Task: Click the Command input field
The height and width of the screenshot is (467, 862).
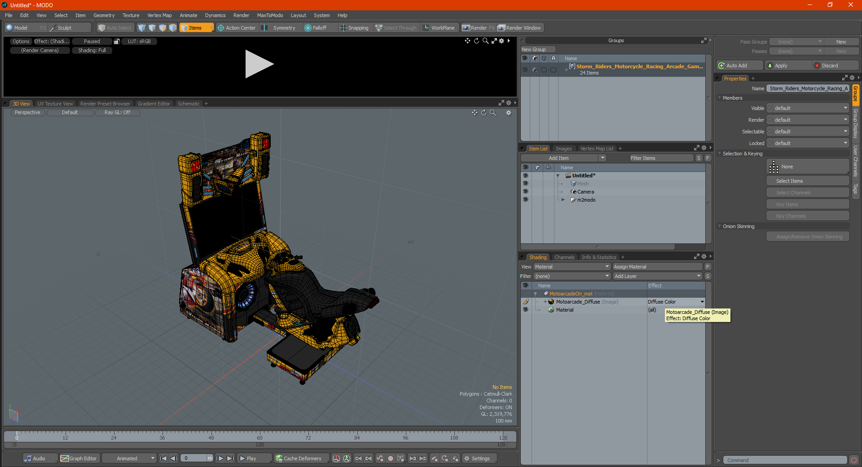Action: pyautogui.click(x=785, y=460)
